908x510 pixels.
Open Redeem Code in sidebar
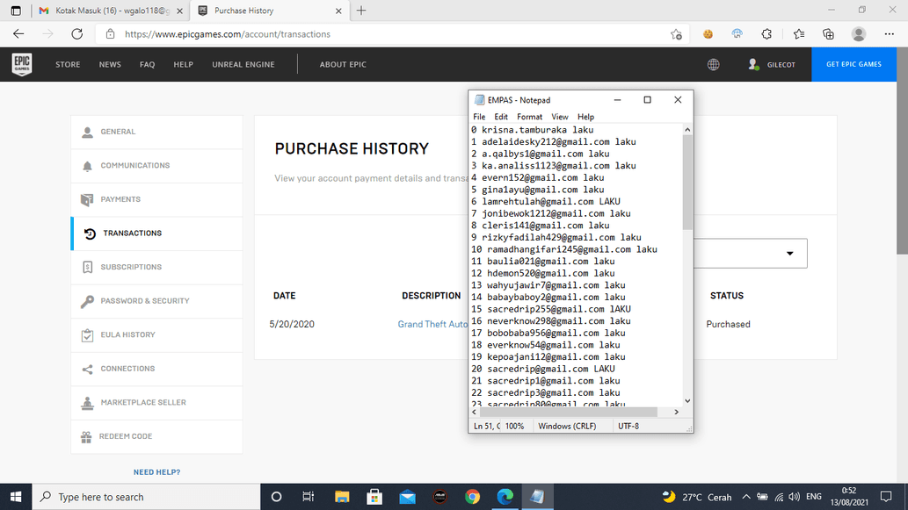pyautogui.click(x=157, y=436)
